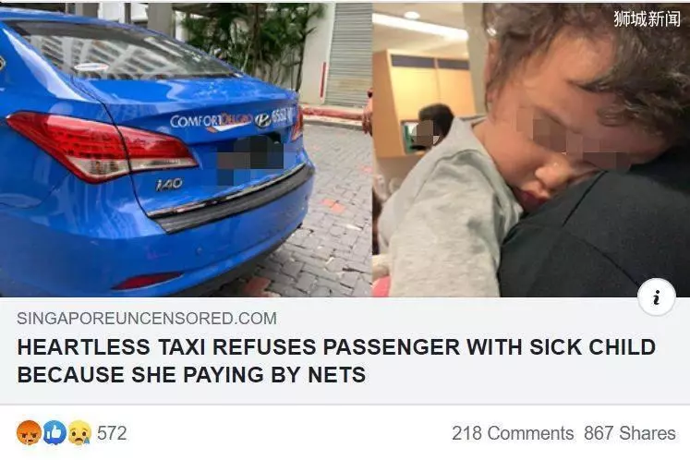Screen dimensions: 690x460
Task: View the 867 Shares list
Action: click(x=630, y=433)
